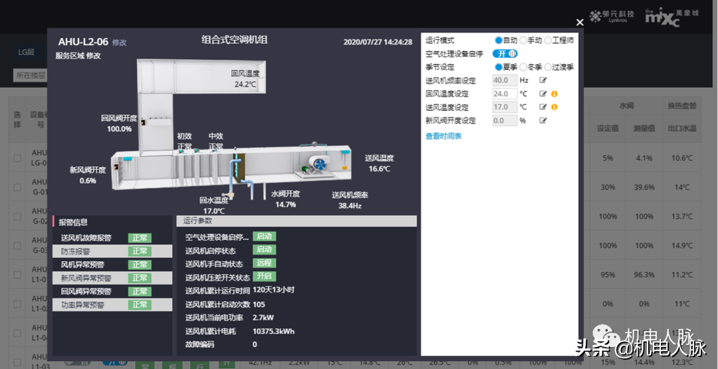Screen dimensions: 718x369
Task: Click 120天13小时 run time value
Action: coord(273,290)
